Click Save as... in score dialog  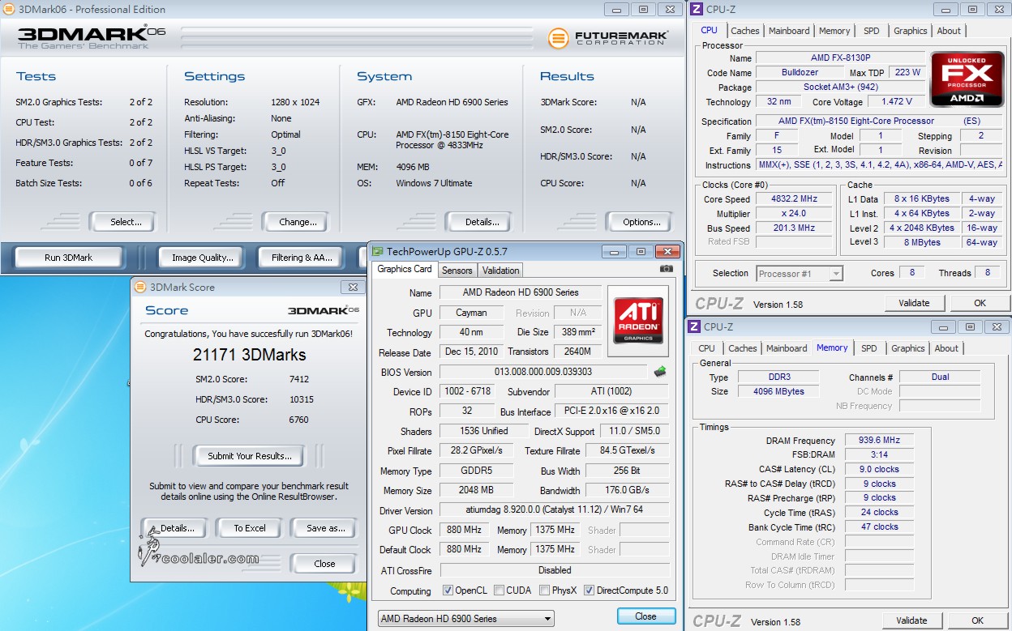coord(325,528)
